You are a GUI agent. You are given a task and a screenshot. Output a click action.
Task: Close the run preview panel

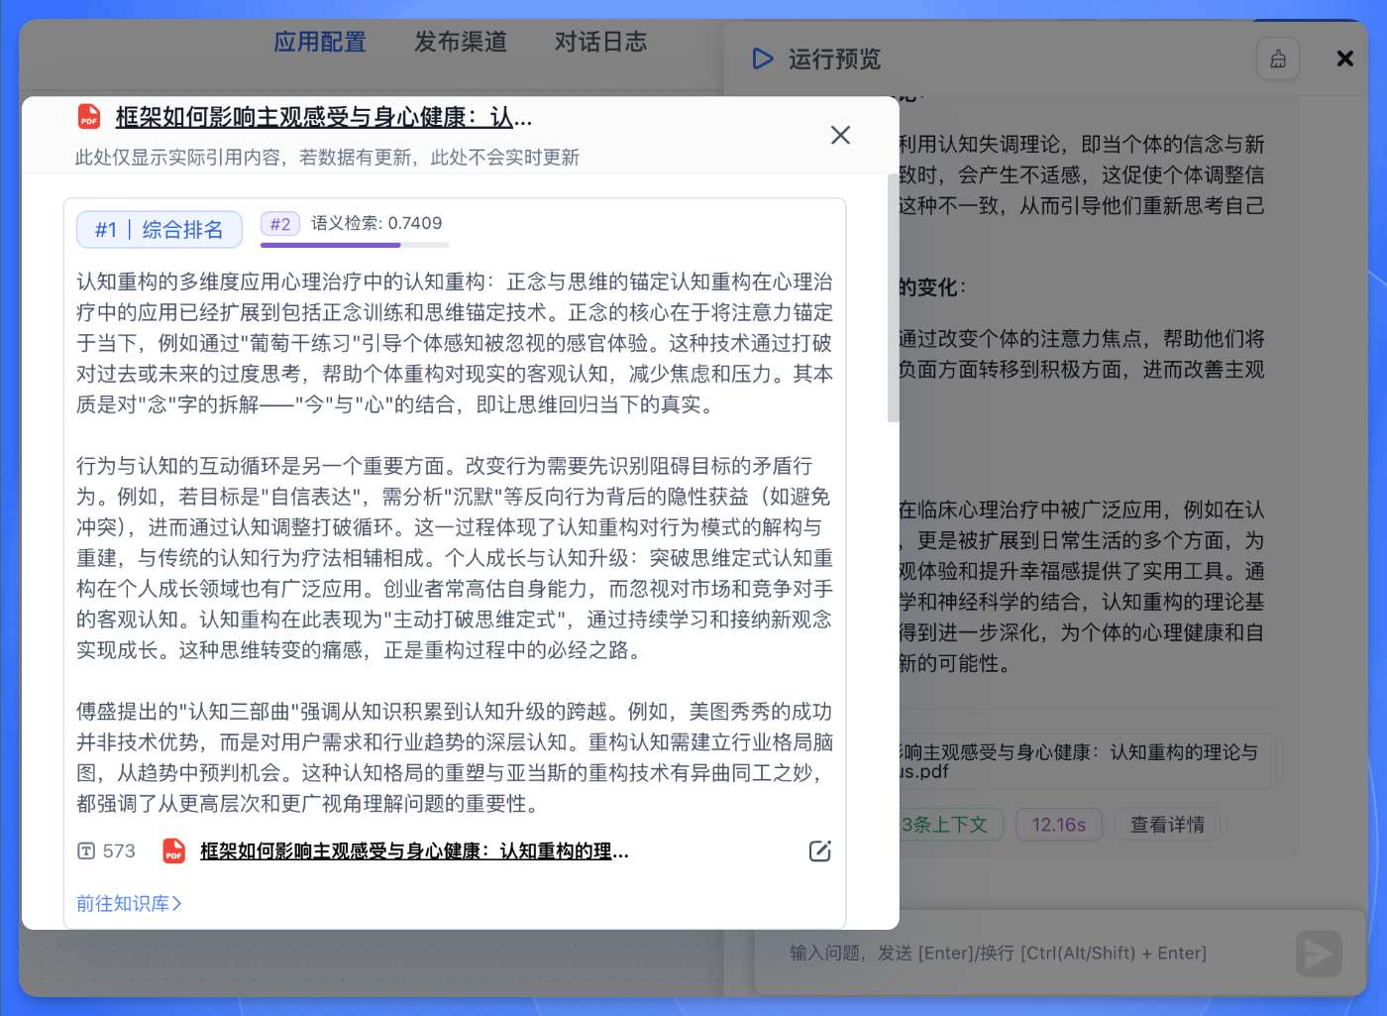[1344, 58]
